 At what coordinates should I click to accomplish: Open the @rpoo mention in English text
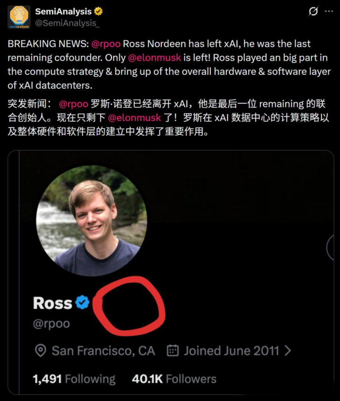tap(106, 44)
